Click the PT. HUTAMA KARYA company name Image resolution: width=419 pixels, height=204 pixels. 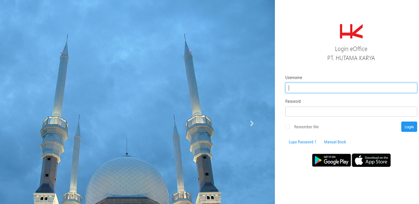point(351,58)
